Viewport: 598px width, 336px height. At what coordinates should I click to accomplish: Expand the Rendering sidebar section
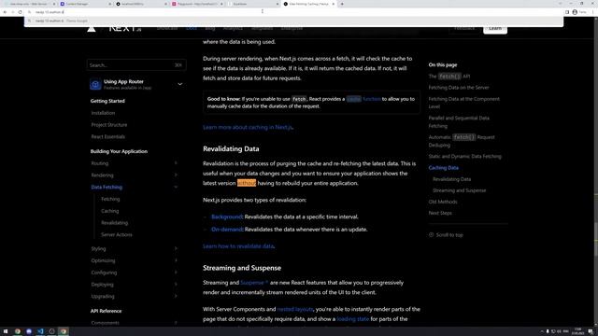(x=176, y=175)
